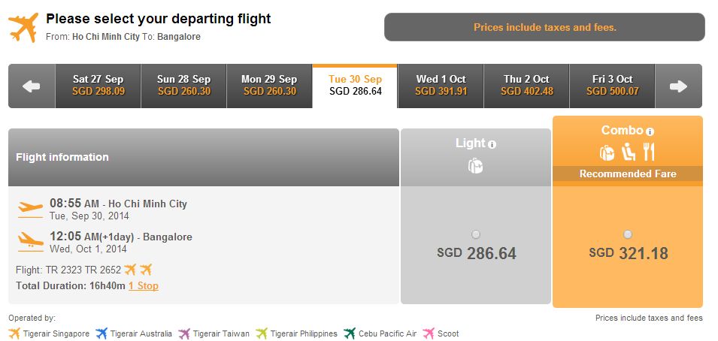Select the Light fare SGD 286.64 radio

pyautogui.click(x=476, y=235)
